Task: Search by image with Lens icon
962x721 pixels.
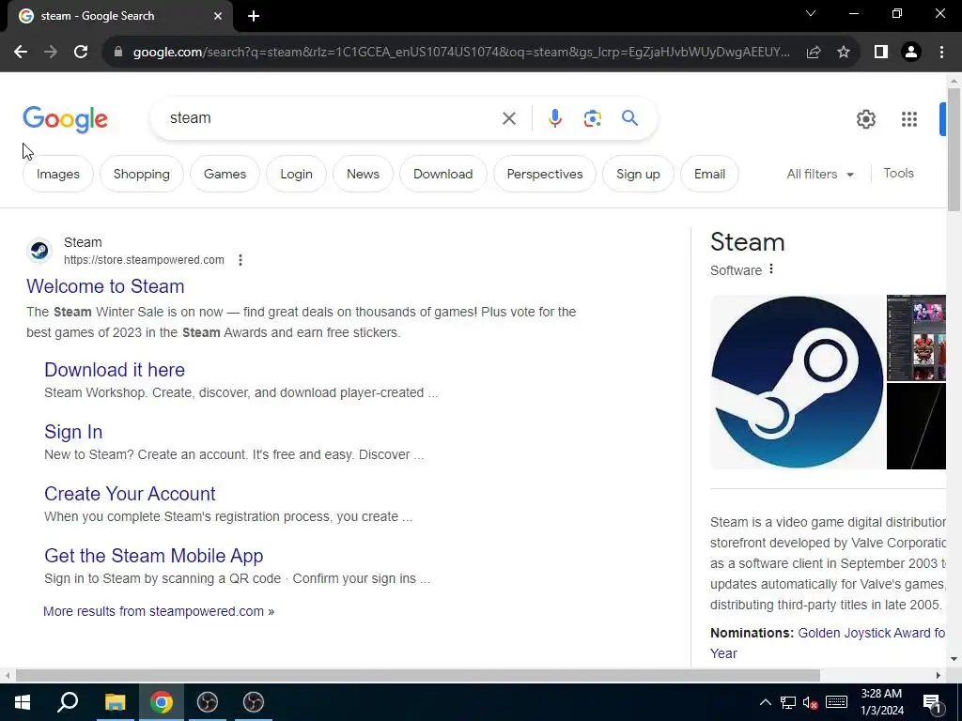Action: click(592, 118)
